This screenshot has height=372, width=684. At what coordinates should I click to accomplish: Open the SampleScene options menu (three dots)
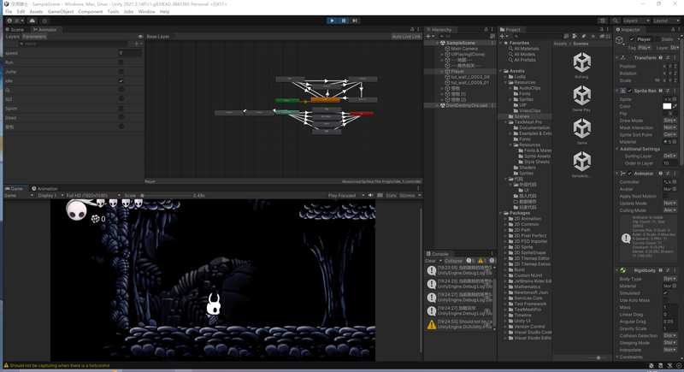pyautogui.click(x=492, y=43)
